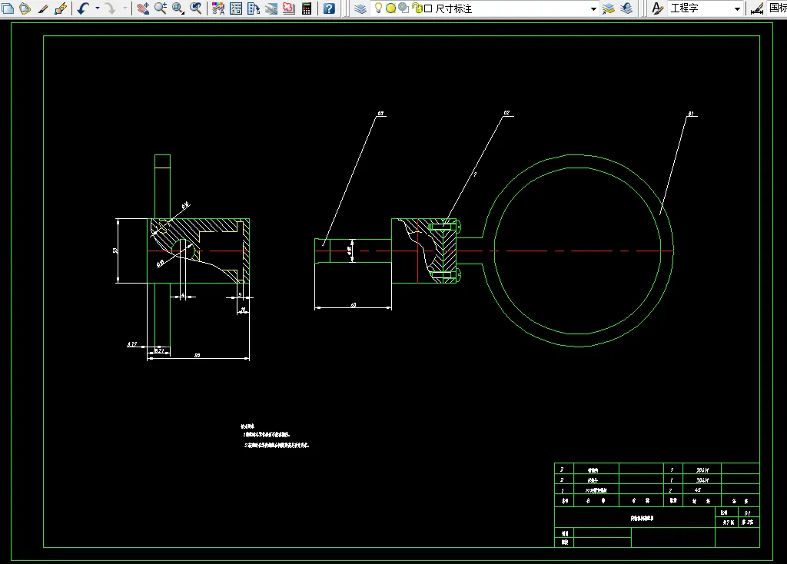Toggle the layer lock padlock icon
The width and height of the screenshot is (787, 564).
pyautogui.click(x=417, y=8)
